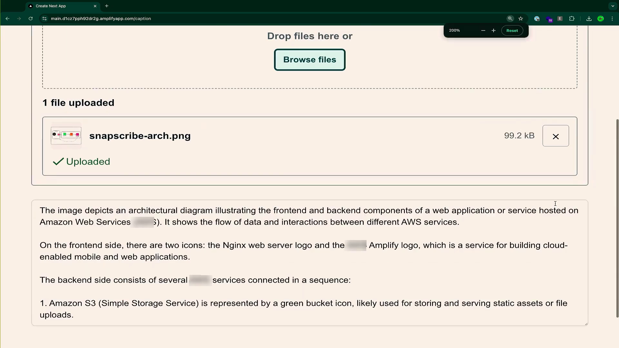Grab the textarea resize handle corner
Viewport: 619px width, 348px height.
(x=586, y=324)
